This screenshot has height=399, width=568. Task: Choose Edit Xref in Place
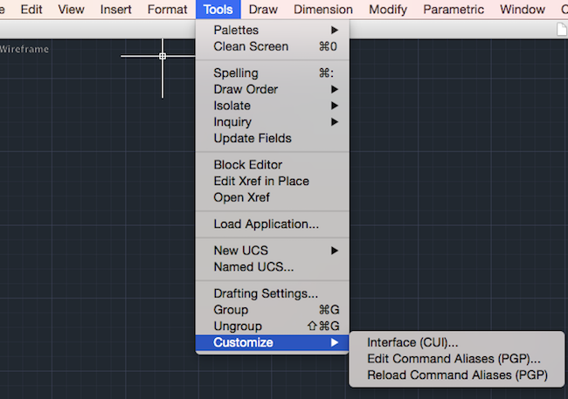(x=273, y=181)
